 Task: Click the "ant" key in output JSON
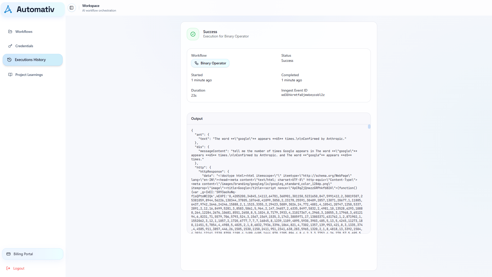(x=199, y=135)
